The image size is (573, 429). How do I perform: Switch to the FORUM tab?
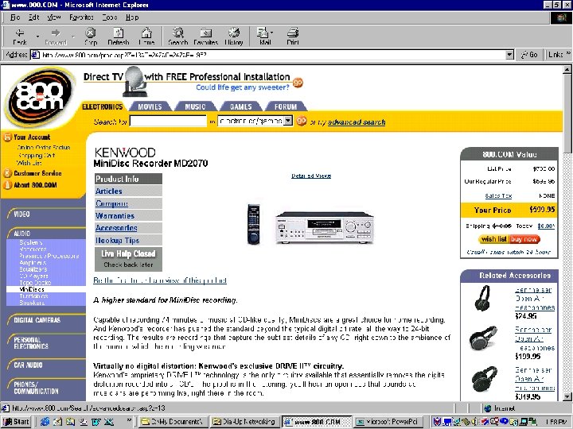coord(286,106)
